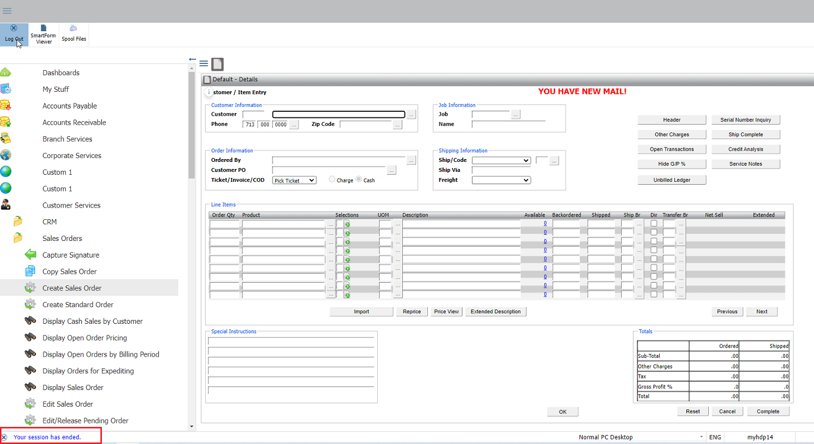Click green plus icon in first line item row
Screen dimensions: 814x444
[347, 224]
